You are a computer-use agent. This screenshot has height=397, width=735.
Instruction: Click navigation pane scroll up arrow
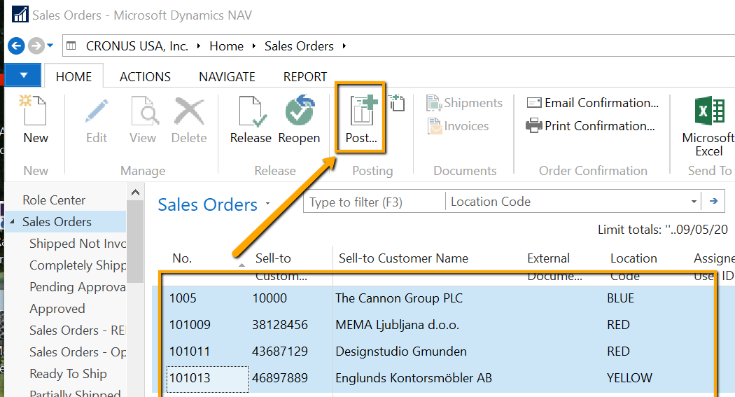[x=136, y=192]
